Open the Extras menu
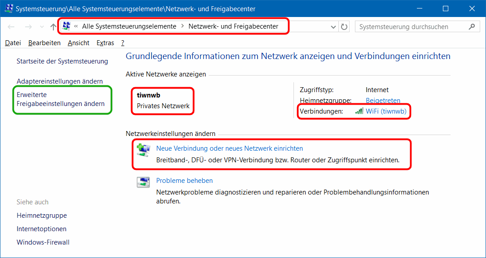The image size is (486, 258). click(x=105, y=43)
